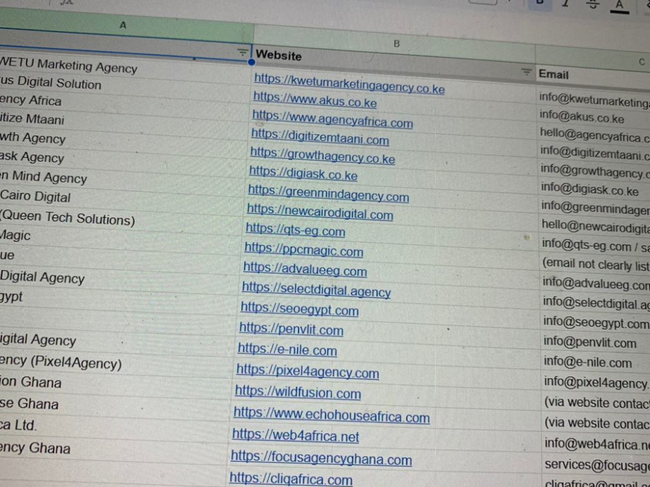The height and width of the screenshot is (487, 650).
Task: Open the seoegypt.com link
Action: (299, 309)
